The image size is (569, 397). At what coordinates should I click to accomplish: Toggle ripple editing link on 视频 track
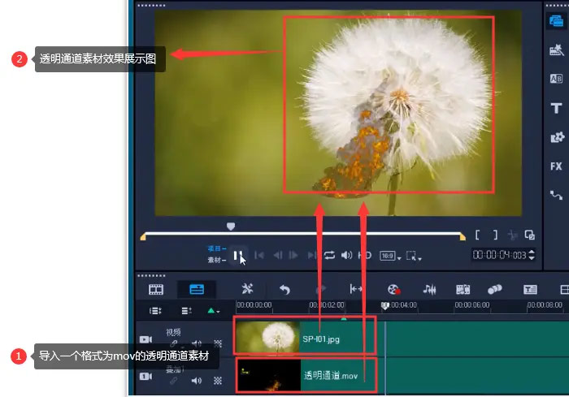point(174,343)
